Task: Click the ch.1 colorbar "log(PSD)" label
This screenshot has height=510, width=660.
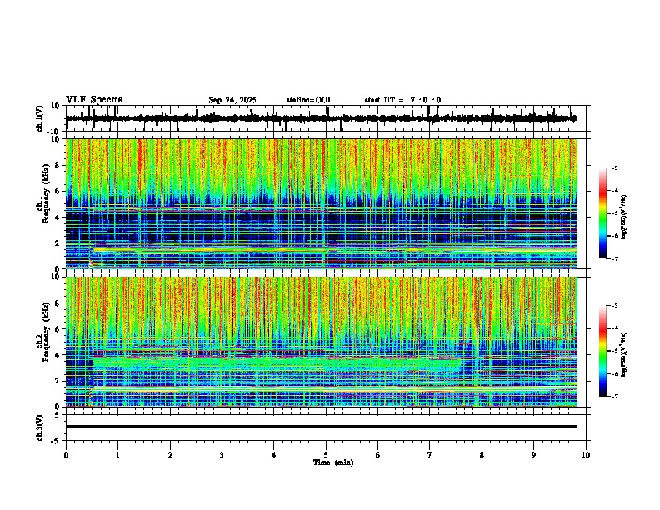Action: [624, 217]
